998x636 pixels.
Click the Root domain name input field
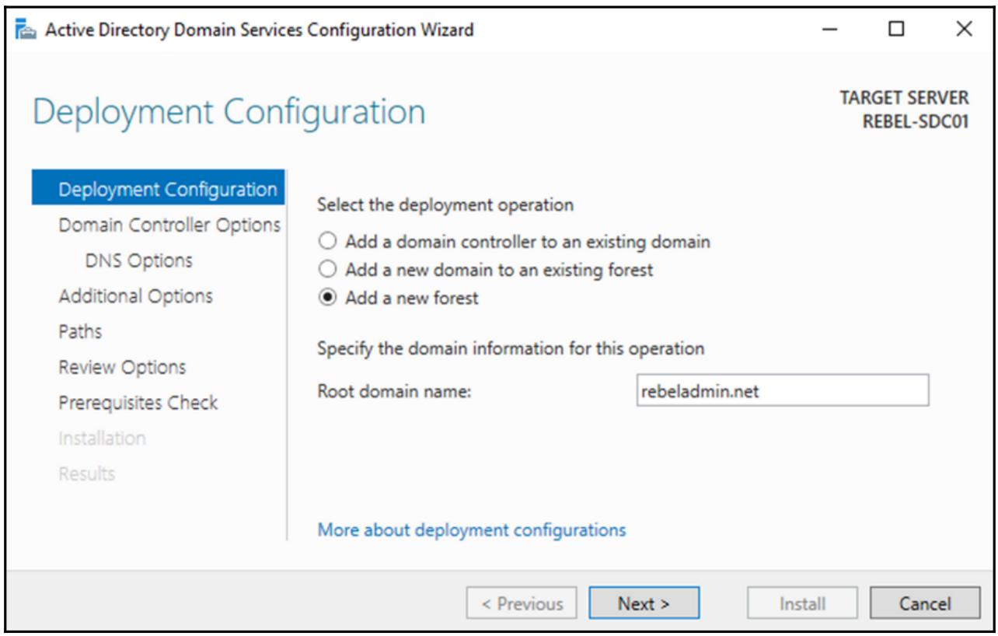coord(782,391)
